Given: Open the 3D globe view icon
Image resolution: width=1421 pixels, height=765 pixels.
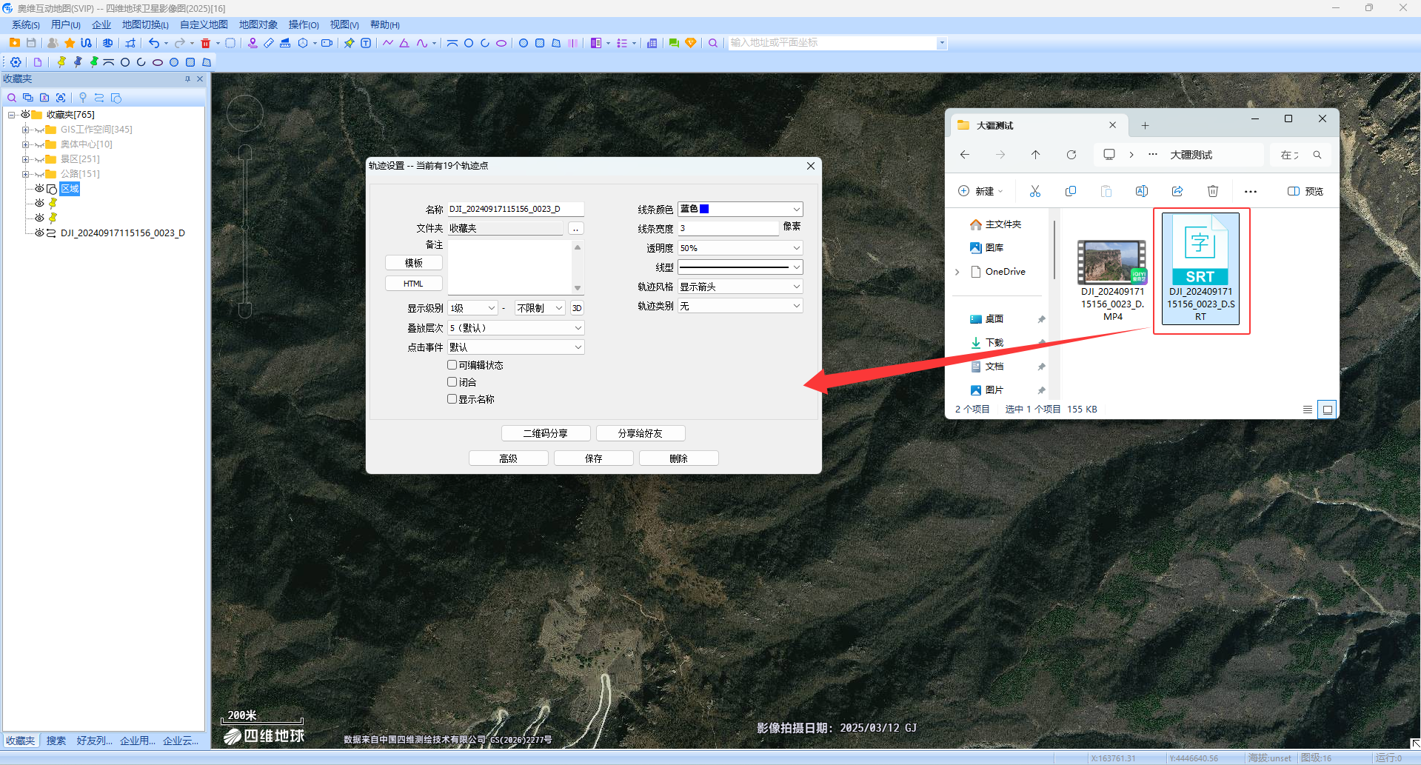Looking at the screenshot, I should 108,43.
